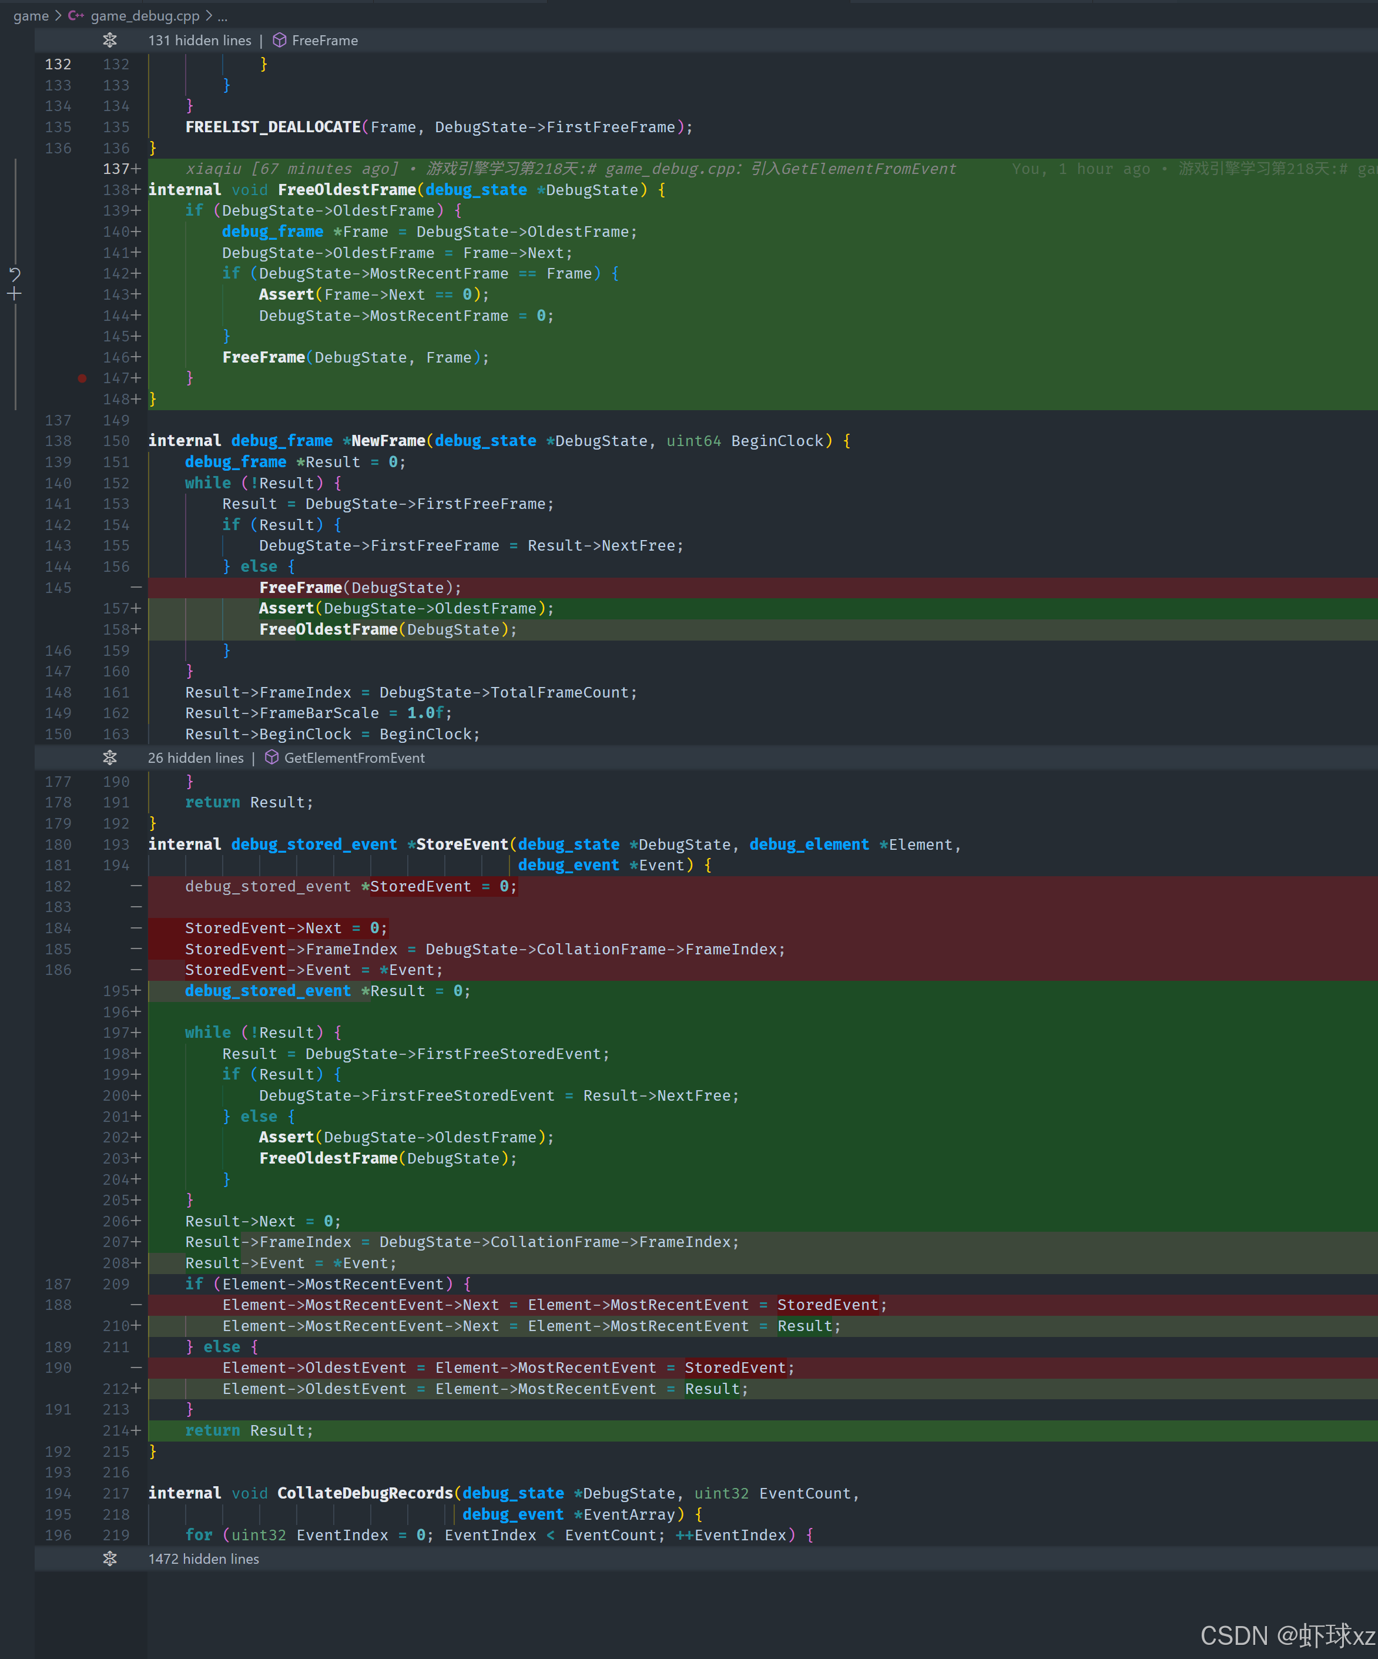Image resolution: width=1378 pixels, height=1659 pixels.
Task: Click the FreeFrame symbol cube icon
Action: pos(280,41)
